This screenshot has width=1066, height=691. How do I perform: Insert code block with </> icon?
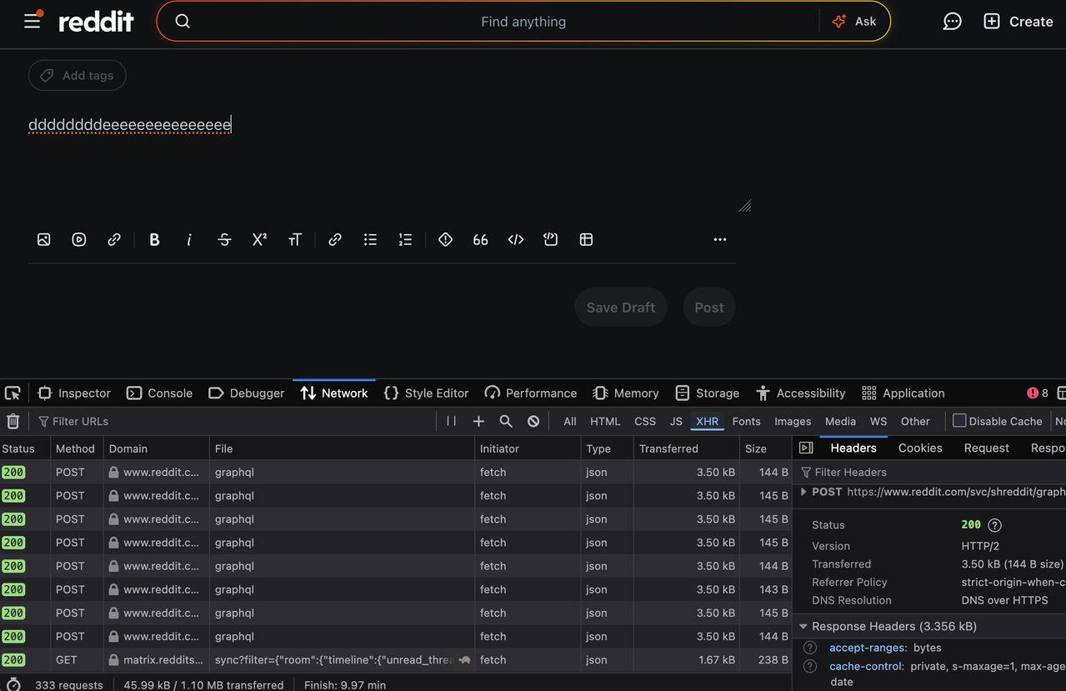pos(516,239)
